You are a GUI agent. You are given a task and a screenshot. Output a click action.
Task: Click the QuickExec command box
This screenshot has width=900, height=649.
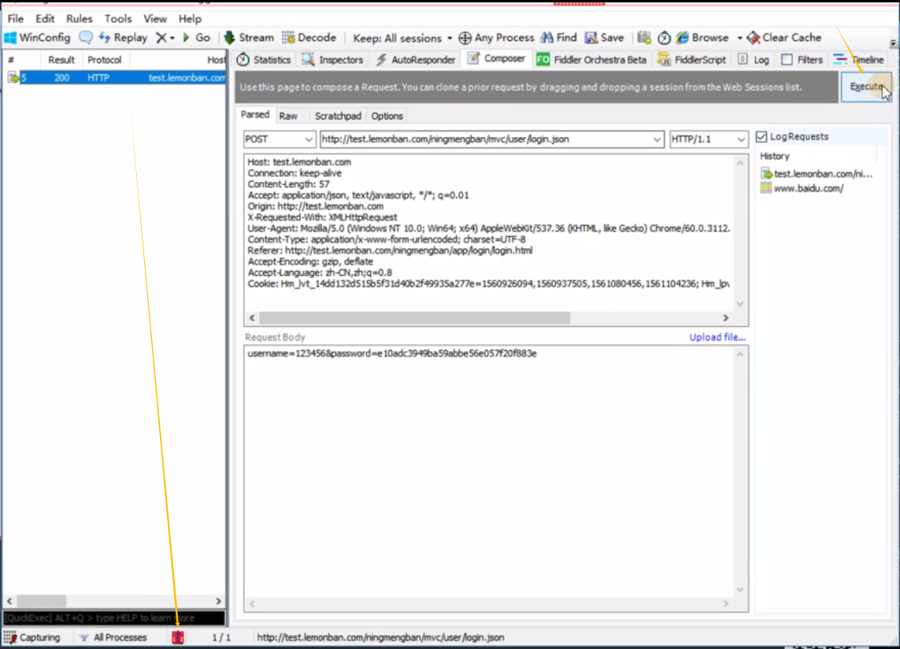(114, 618)
